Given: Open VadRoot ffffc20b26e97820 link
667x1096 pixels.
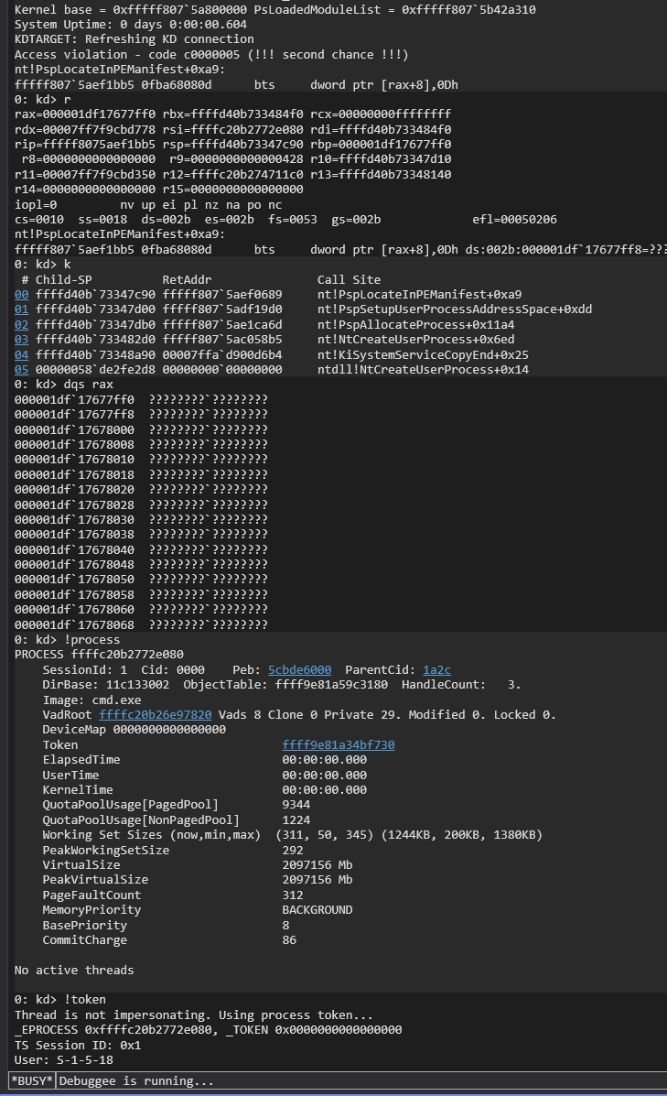Looking at the screenshot, I should tap(155, 714).
